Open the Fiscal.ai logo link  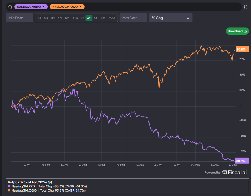click(x=234, y=172)
